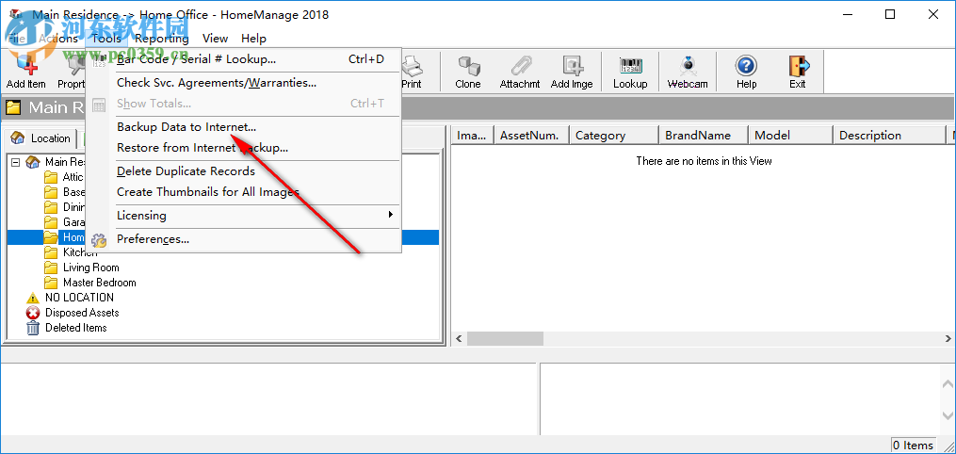Select Check Svc. Agreements/Warranties
This screenshot has width=956, height=454.
point(244,82)
